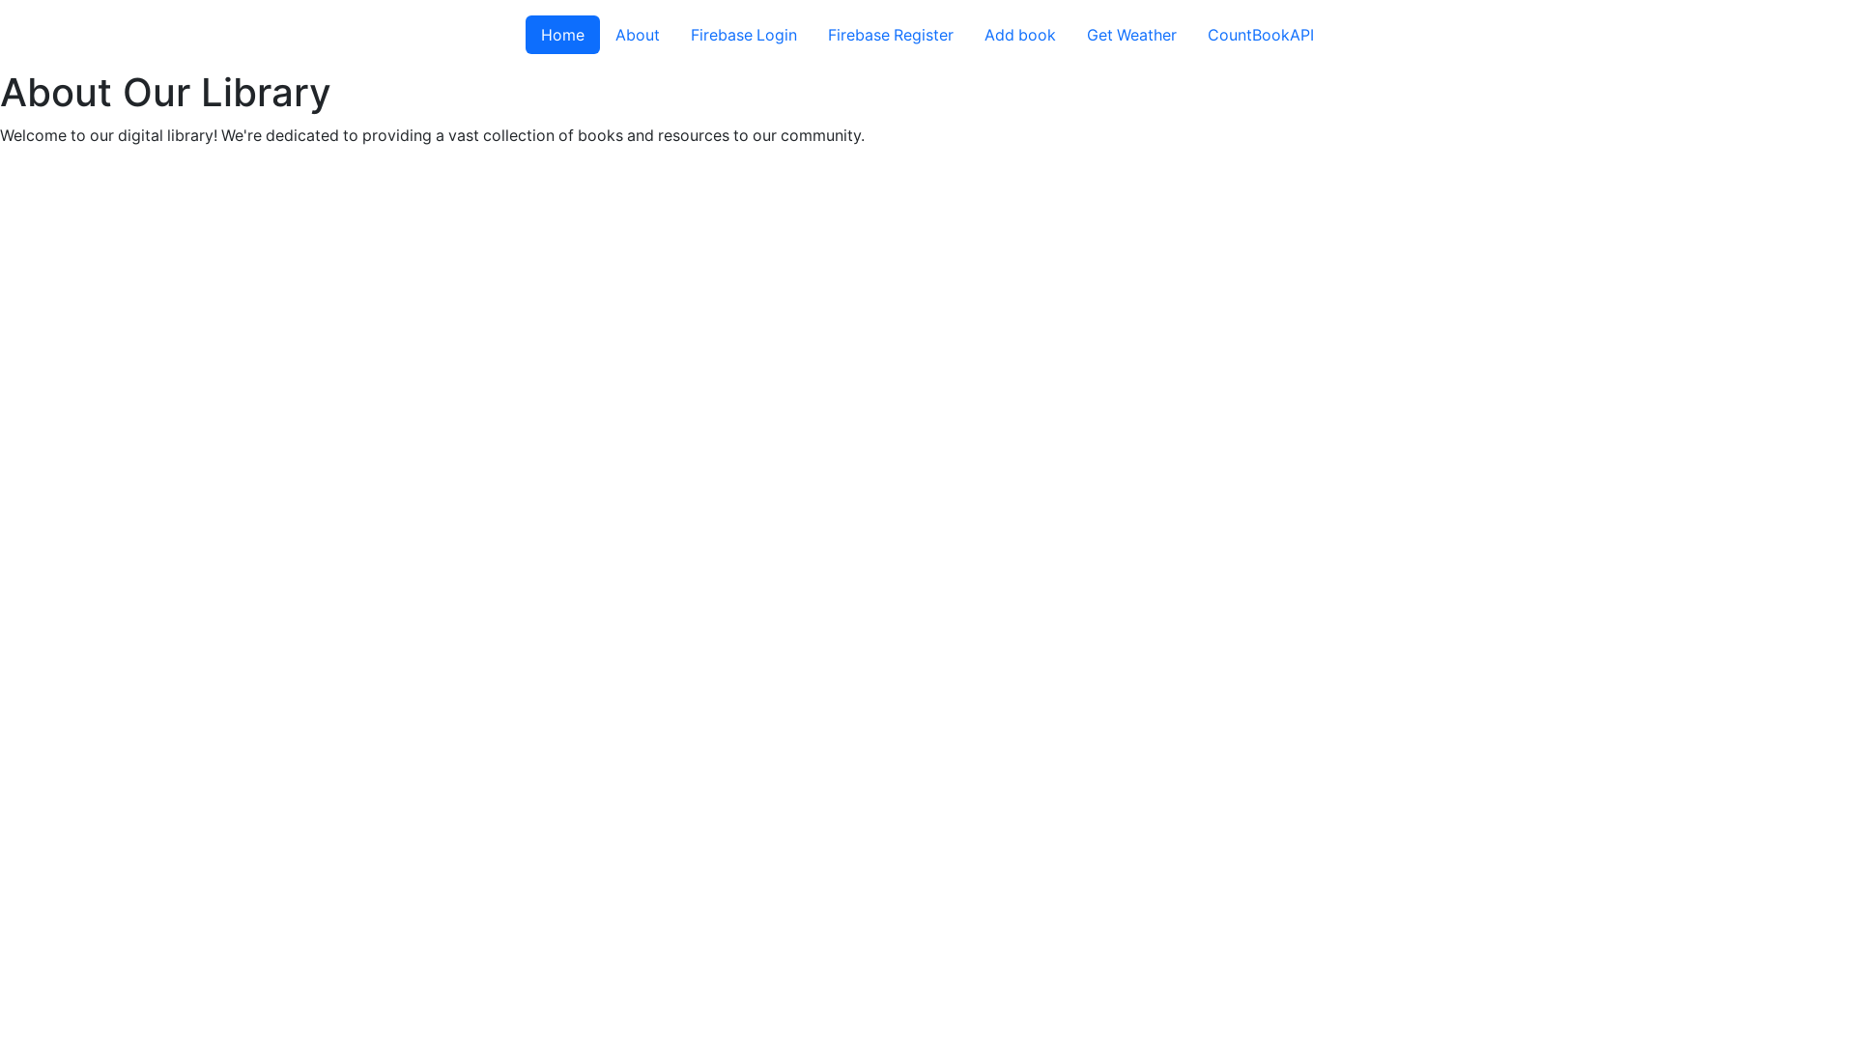
Task: Open the Get Weather page
Action: (x=1131, y=35)
